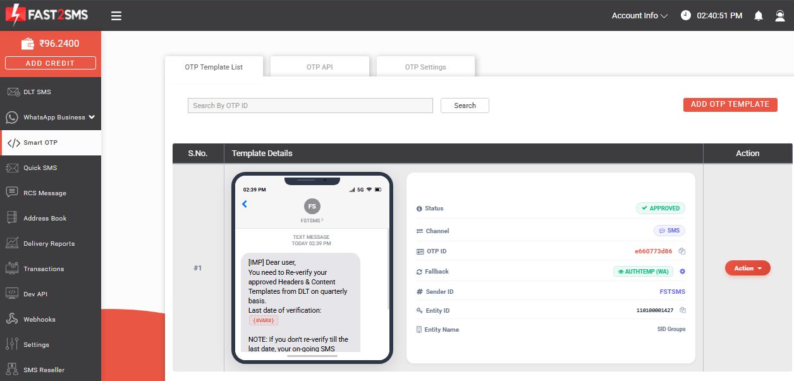Click the AUTHTEMP (WA) fallback badge

643,272
